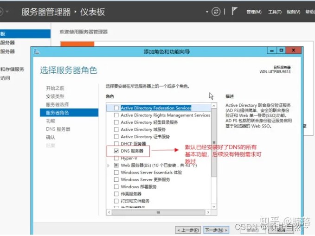The image size is (315, 236).
Task: Go to 功能 wizard step
Action: click(51, 121)
